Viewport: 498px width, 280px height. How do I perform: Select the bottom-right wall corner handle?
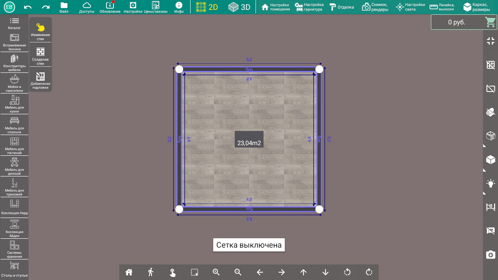click(x=319, y=209)
